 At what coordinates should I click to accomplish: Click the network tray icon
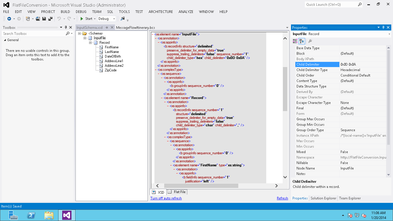click(357, 215)
